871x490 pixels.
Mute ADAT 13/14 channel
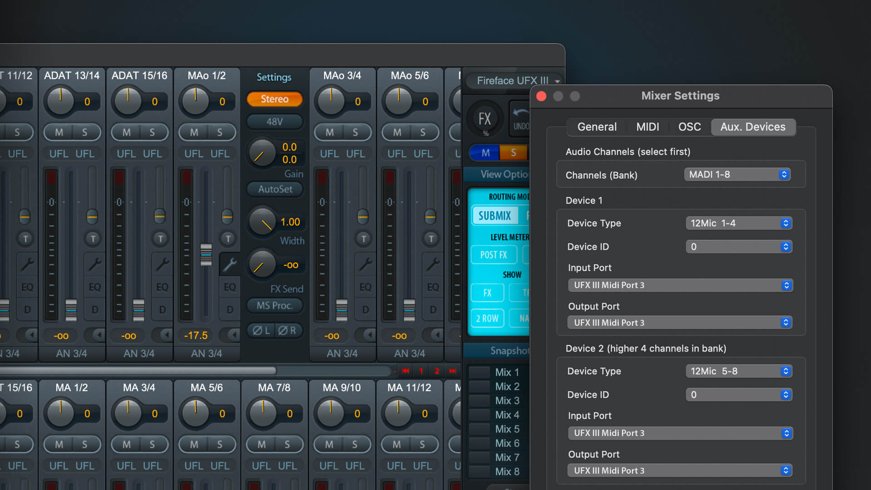(x=59, y=132)
